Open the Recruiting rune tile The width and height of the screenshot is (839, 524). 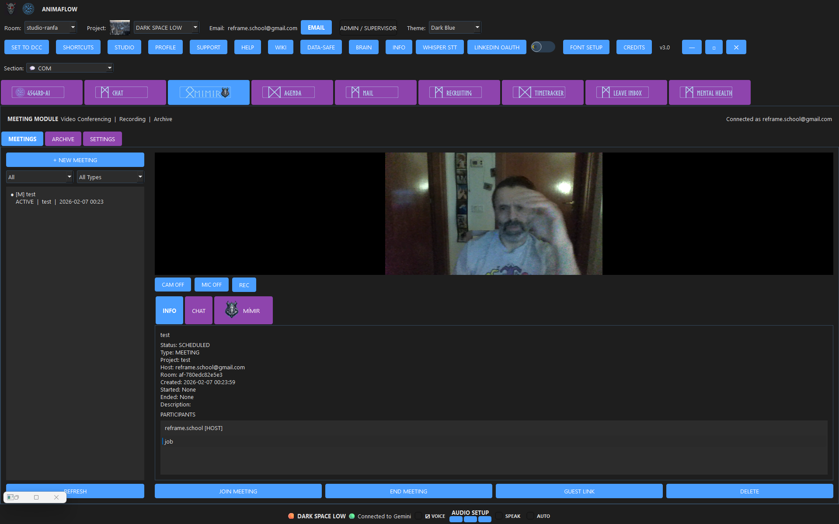click(459, 93)
